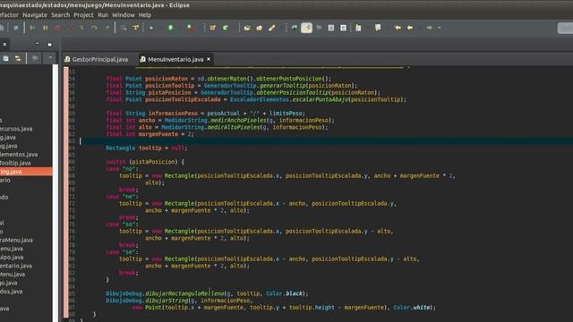
Task: Open dos.java in the Package Explorer
Action: point(12,292)
